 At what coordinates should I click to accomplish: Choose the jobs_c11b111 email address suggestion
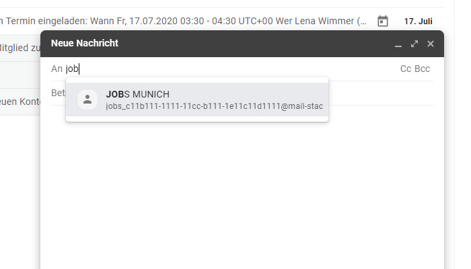pyautogui.click(x=214, y=106)
